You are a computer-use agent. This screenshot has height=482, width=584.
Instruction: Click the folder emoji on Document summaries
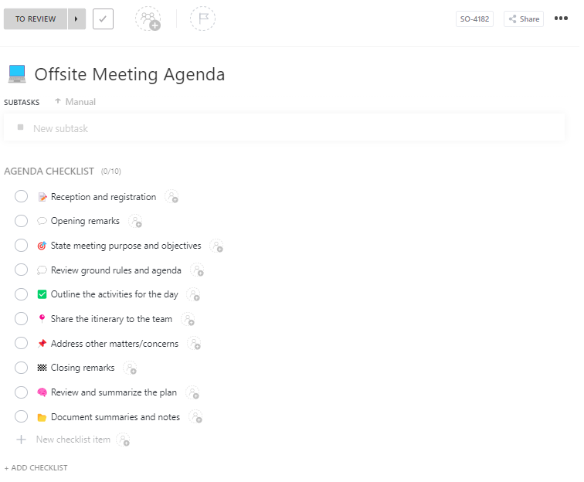[x=42, y=417]
